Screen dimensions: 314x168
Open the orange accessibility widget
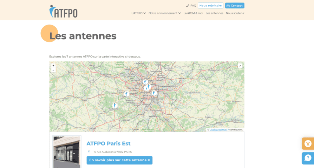[x=308, y=143]
